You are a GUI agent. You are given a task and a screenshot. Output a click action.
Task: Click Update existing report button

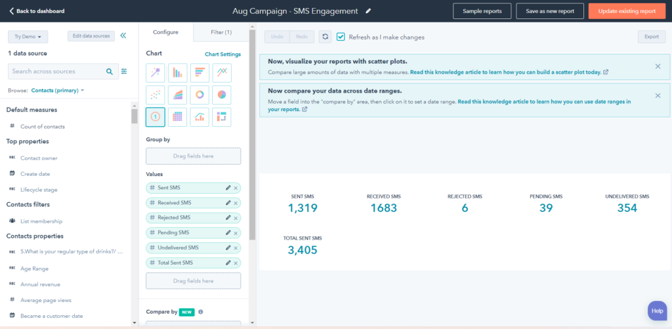click(x=626, y=11)
